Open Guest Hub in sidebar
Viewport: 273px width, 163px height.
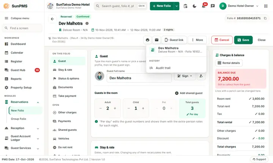[x=22, y=70]
